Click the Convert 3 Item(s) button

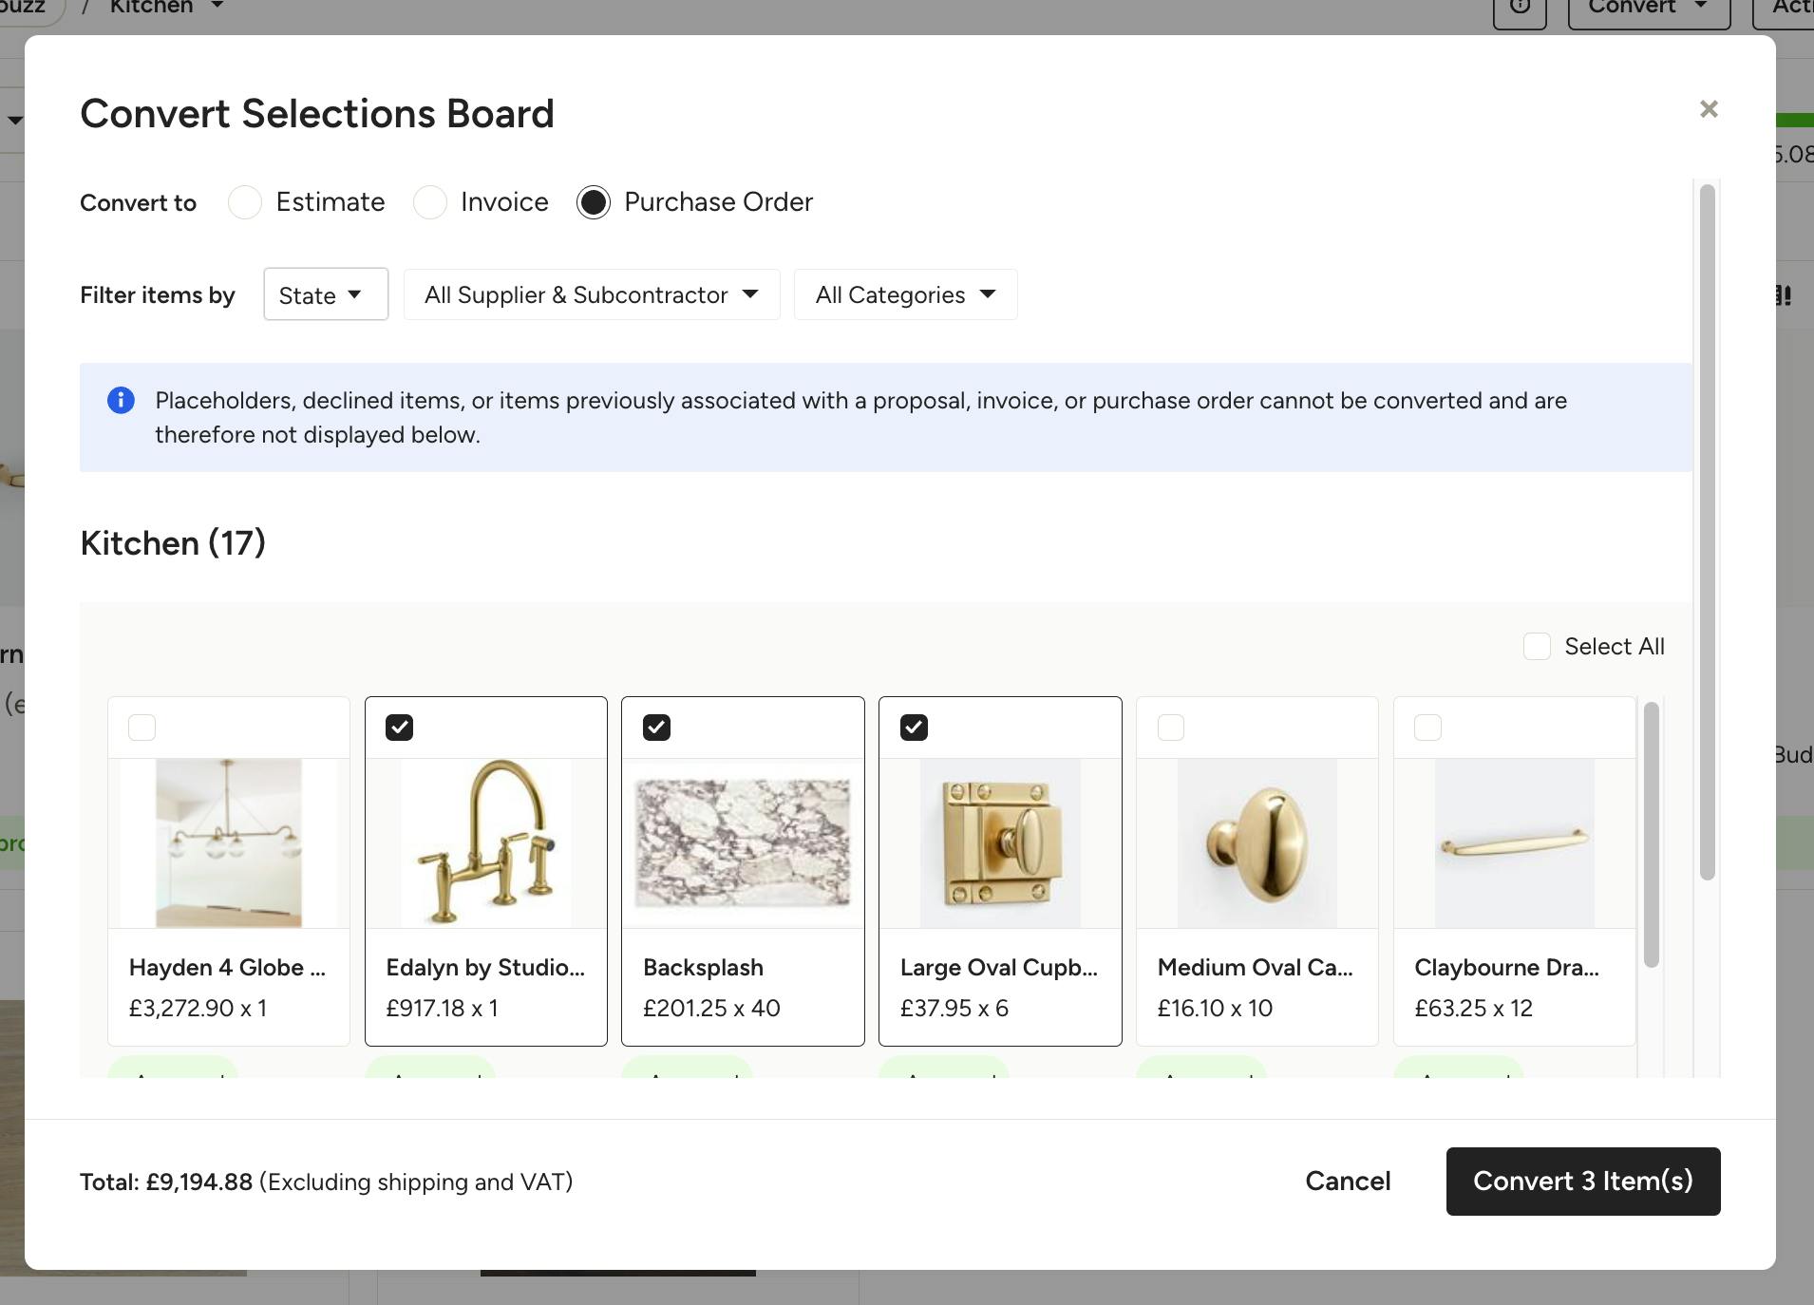[1583, 1182]
